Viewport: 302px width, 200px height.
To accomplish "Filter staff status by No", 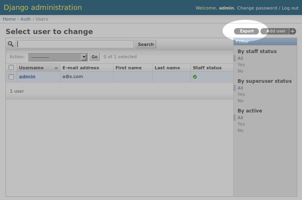I will tap(240, 71).
